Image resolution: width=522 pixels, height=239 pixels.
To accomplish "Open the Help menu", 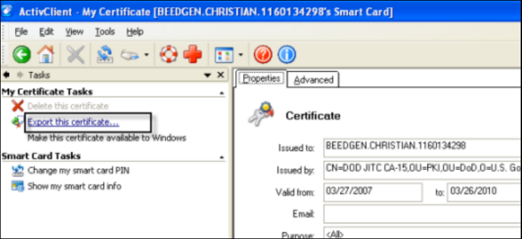I will 135,32.
